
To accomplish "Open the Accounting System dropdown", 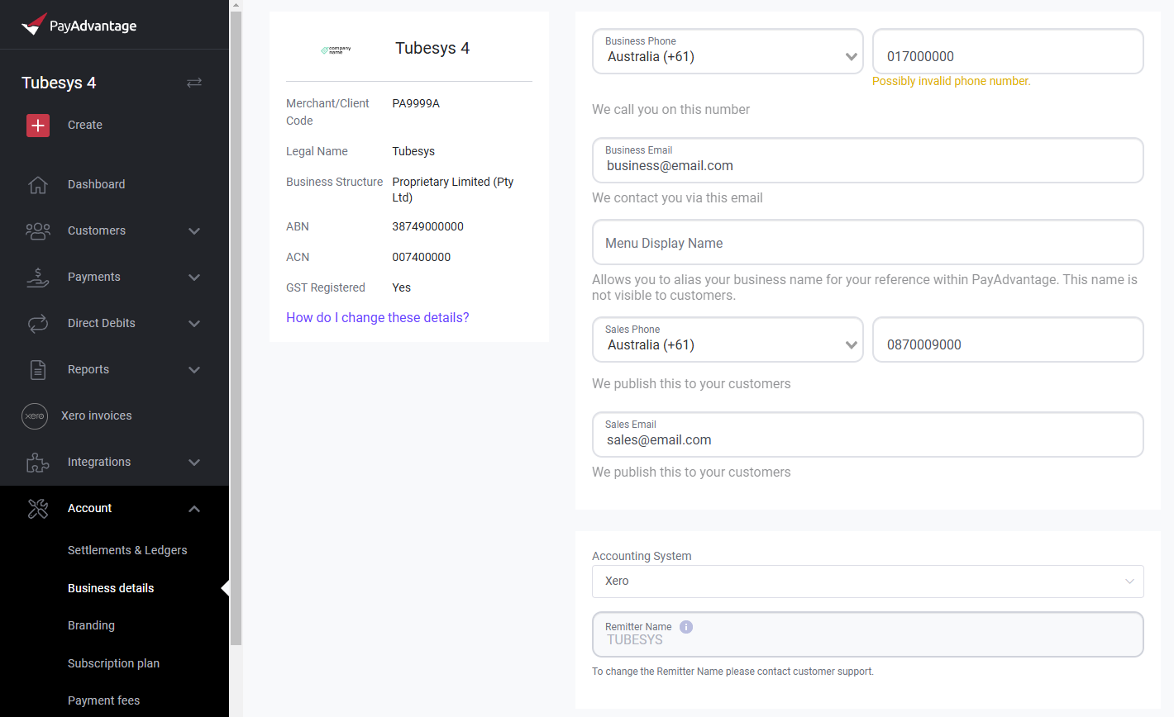I will click(x=868, y=582).
